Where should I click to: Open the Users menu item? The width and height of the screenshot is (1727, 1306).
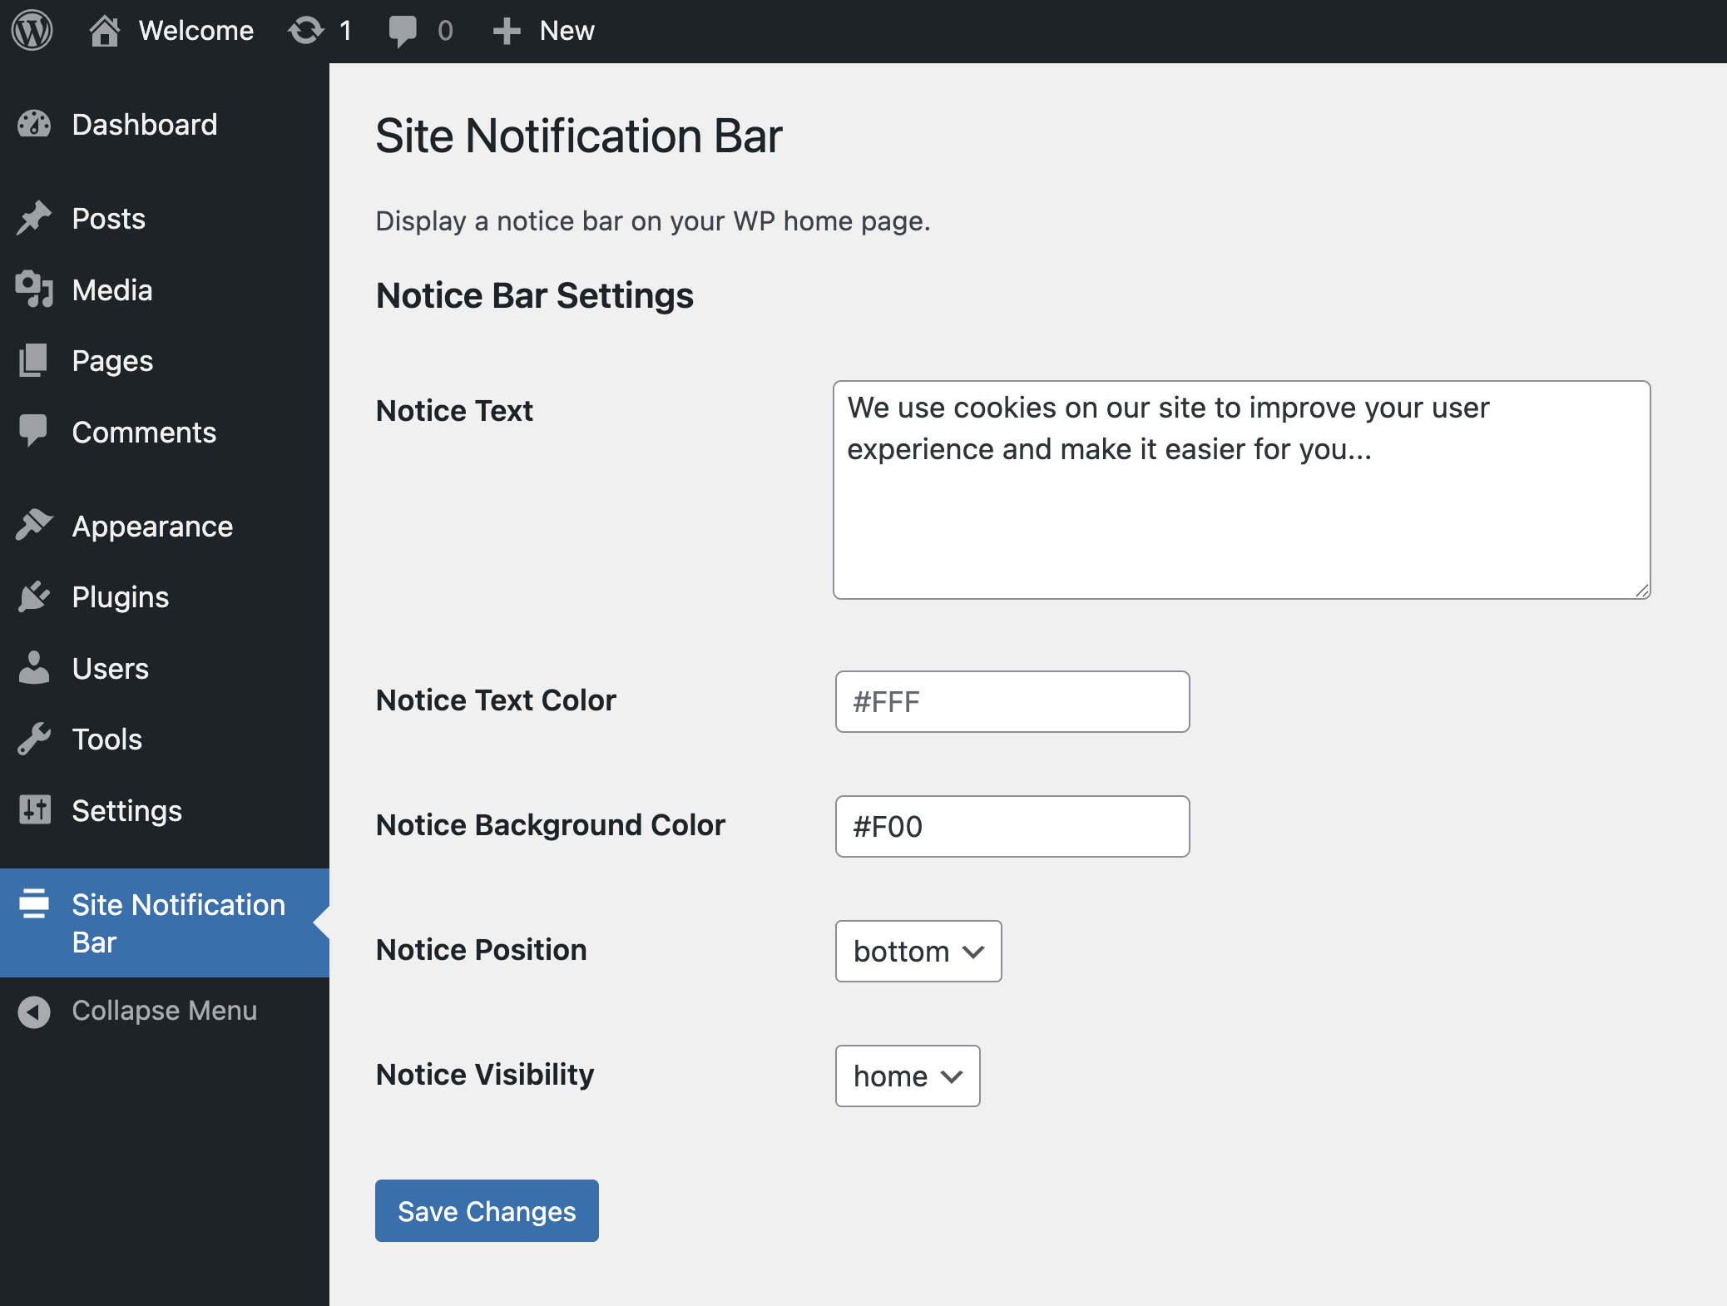click(x=110, y=669)
